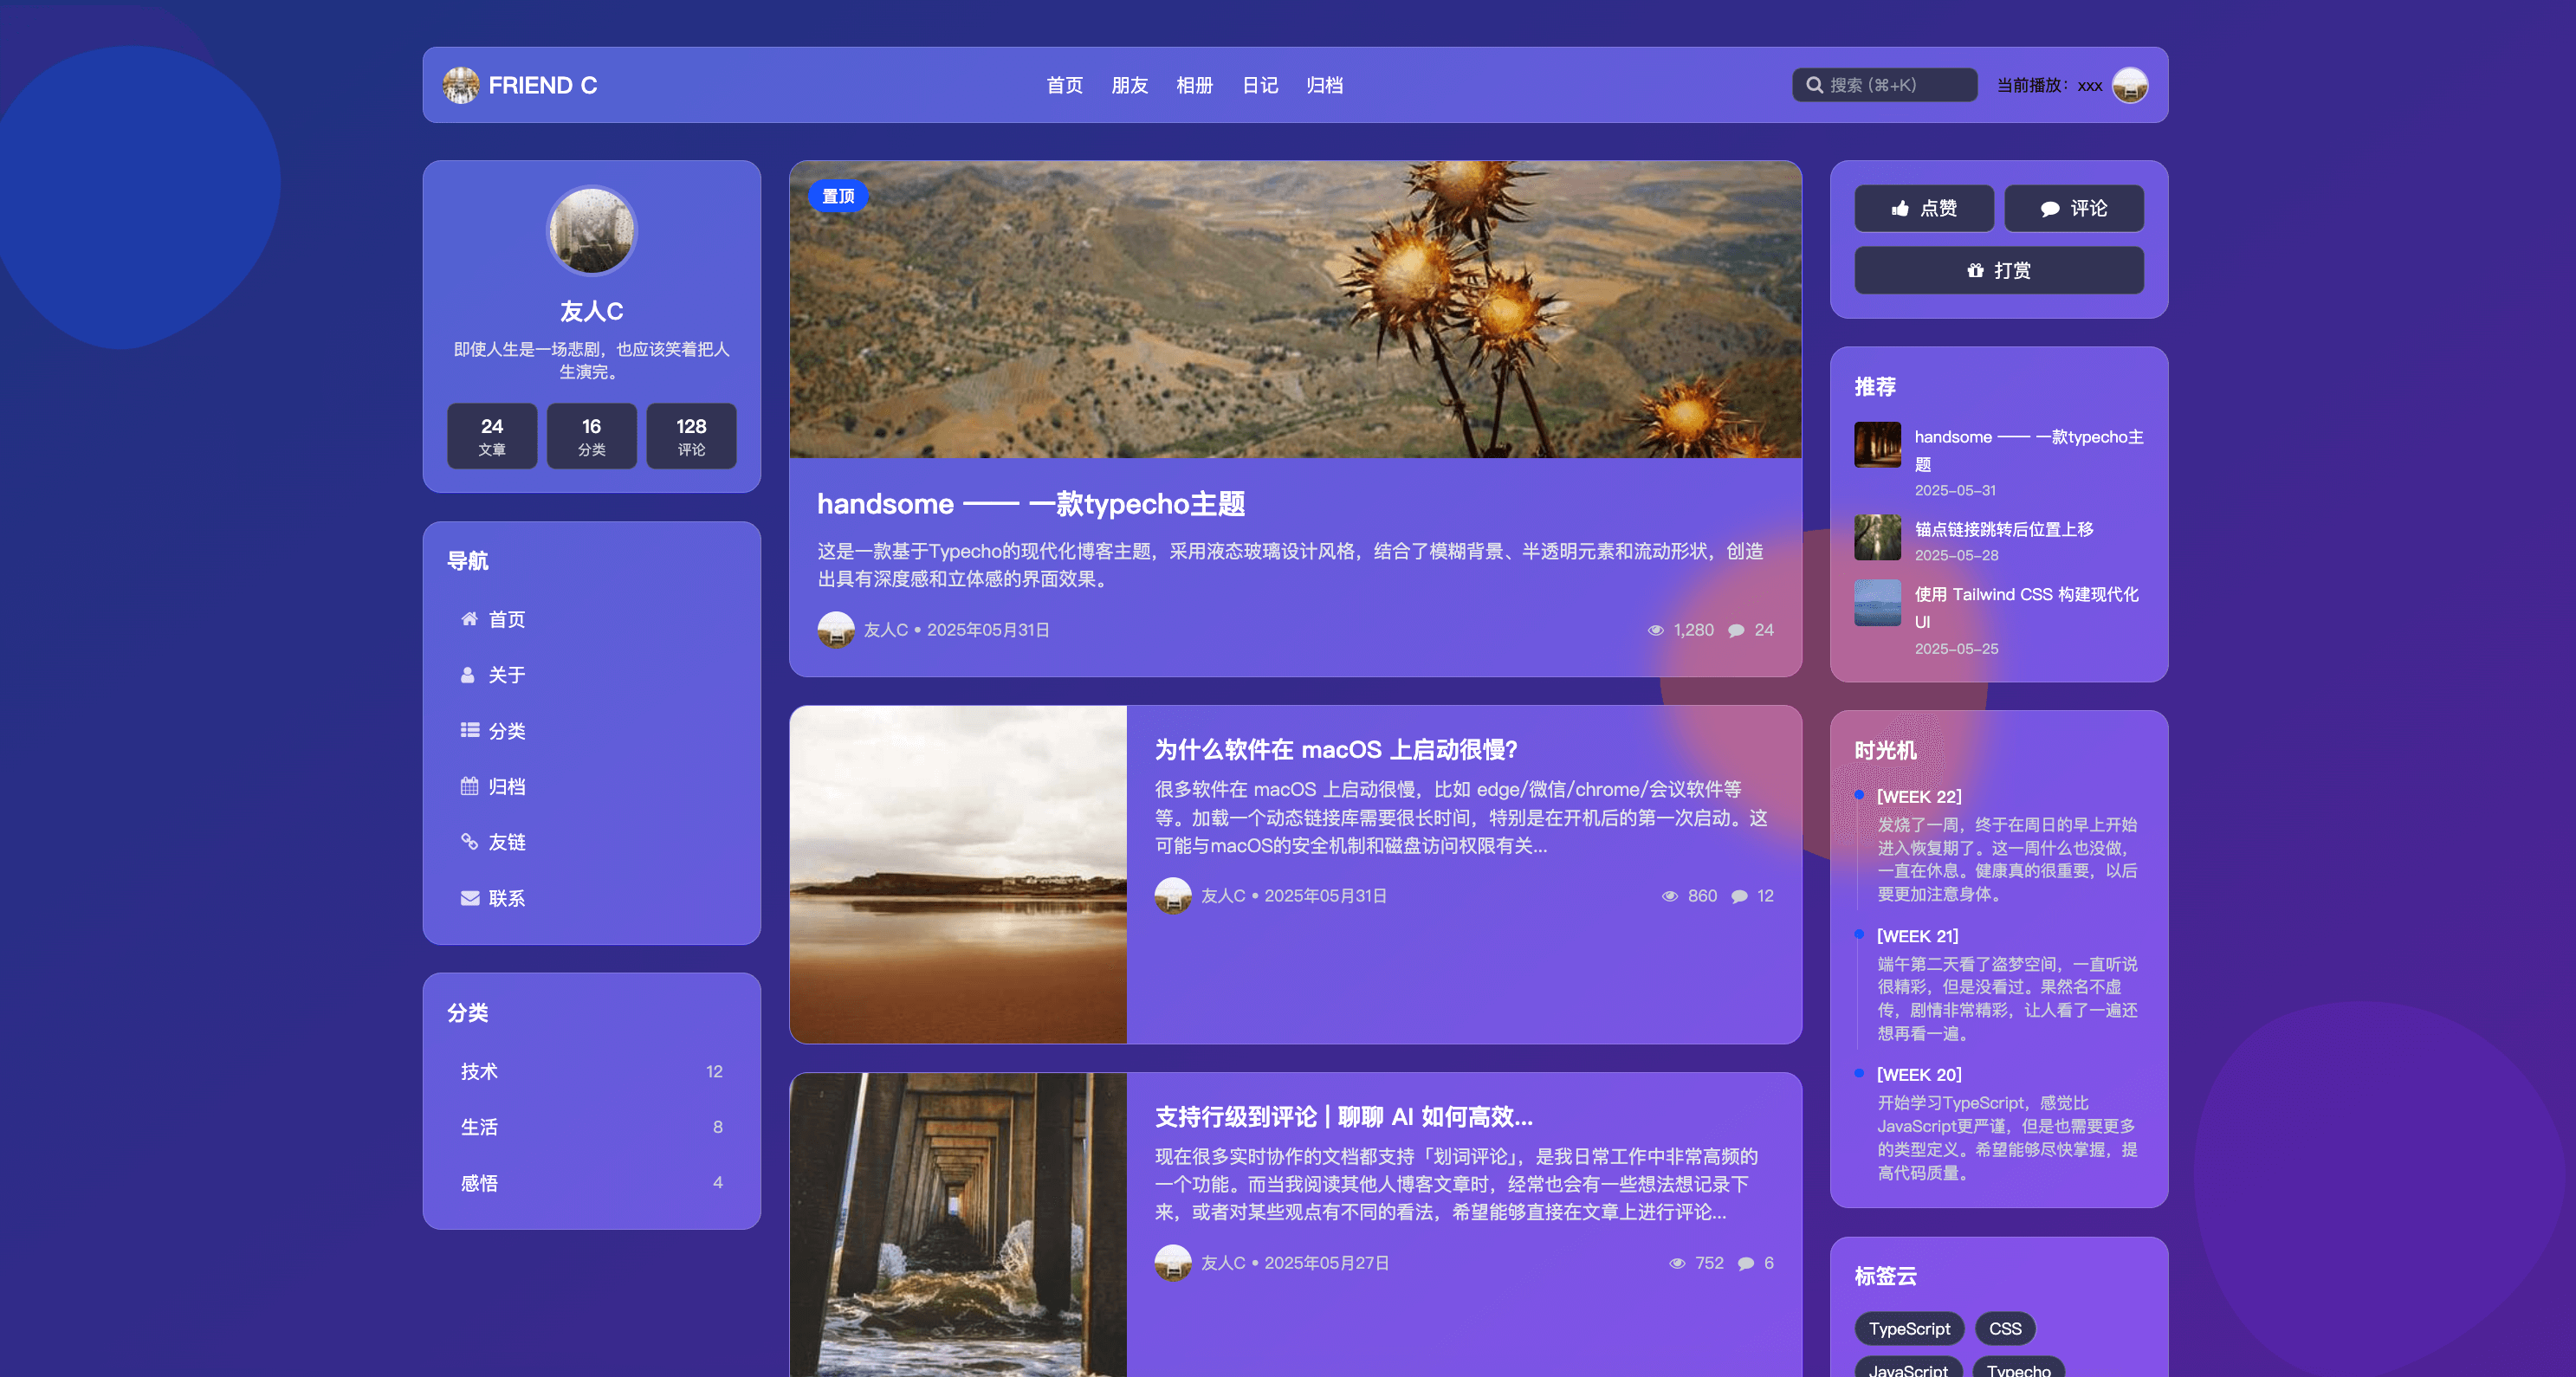Open the 技术 category with 12 posts
The height and width of the screenshot is (1377, 2576).
592,1071
